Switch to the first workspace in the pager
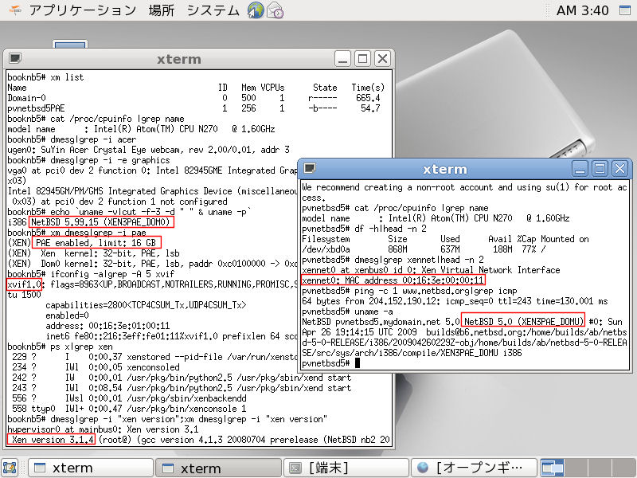 pyautogui.click(x=552, y=468)
